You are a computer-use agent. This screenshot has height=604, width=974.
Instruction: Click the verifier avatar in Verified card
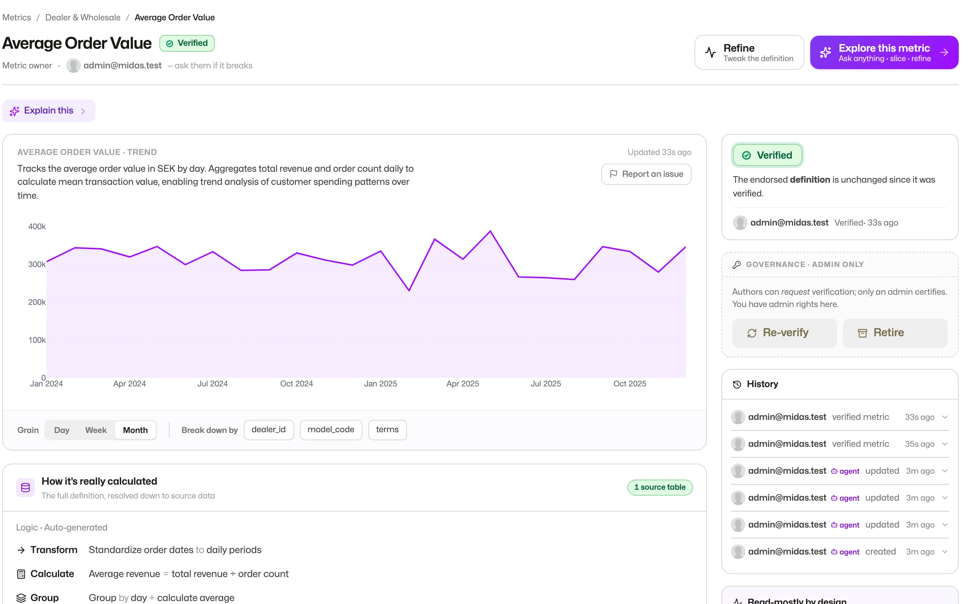740,223
